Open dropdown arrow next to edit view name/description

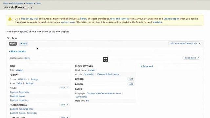pyautogui.click(x=199, y=43)
